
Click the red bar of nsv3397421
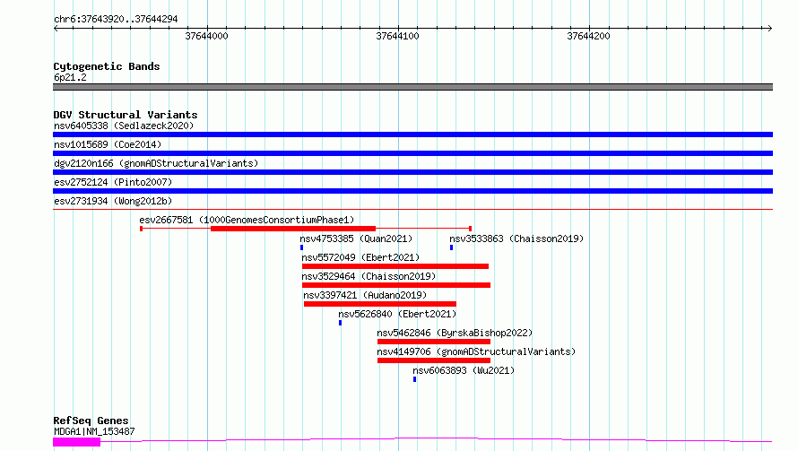[x=380, y=304]
